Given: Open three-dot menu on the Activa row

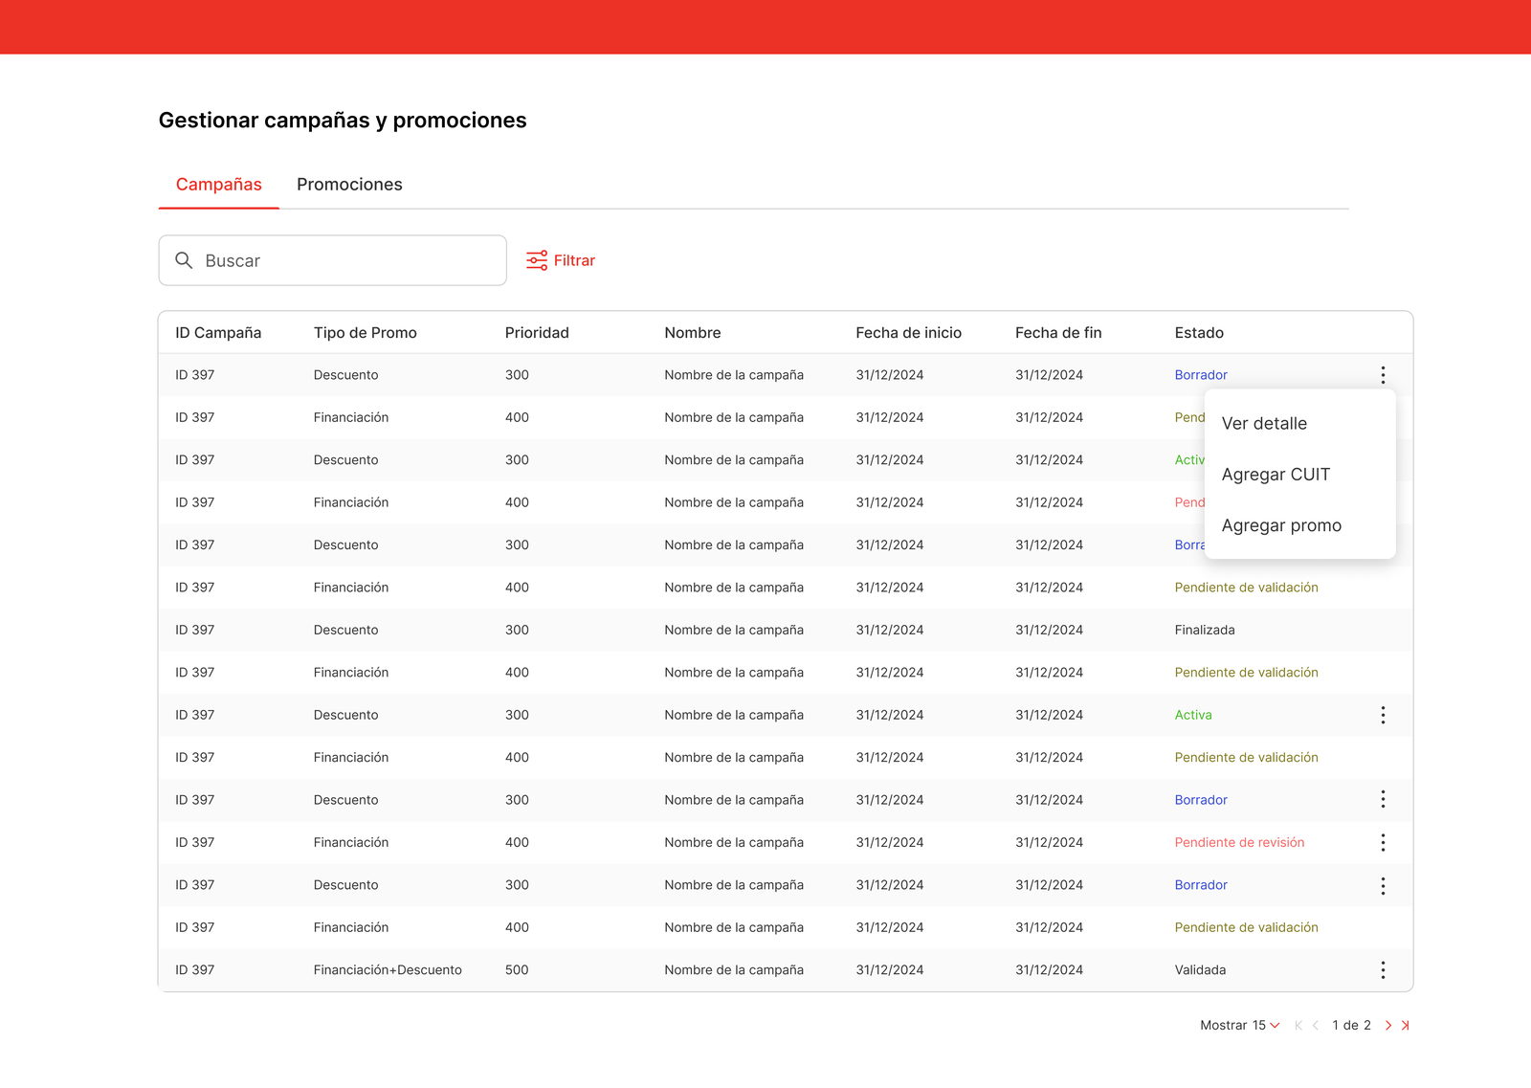Looking at the screenshot, I should [x=1383, y=715].
